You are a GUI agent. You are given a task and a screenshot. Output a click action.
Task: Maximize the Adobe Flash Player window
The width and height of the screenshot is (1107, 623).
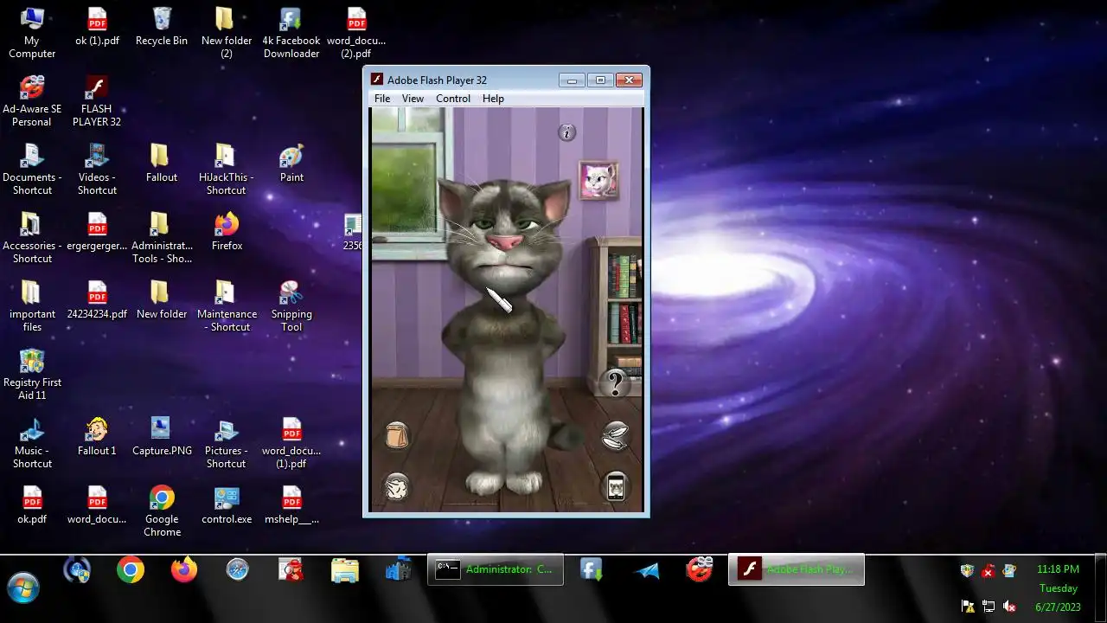coord(600,80)
